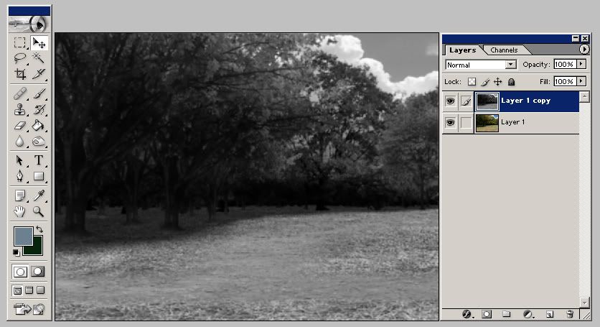Select the Move tool

pos(39,43)
